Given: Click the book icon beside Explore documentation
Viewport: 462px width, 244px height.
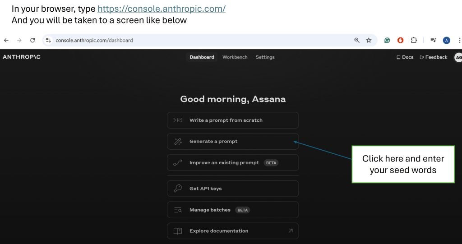Looking at the screenshot, I should [x=178, y=231].
